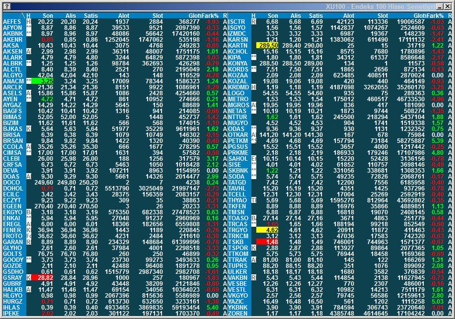455x319 pixels.
Task: Select the ZOREN ticker
Action: tap(238, 313)
